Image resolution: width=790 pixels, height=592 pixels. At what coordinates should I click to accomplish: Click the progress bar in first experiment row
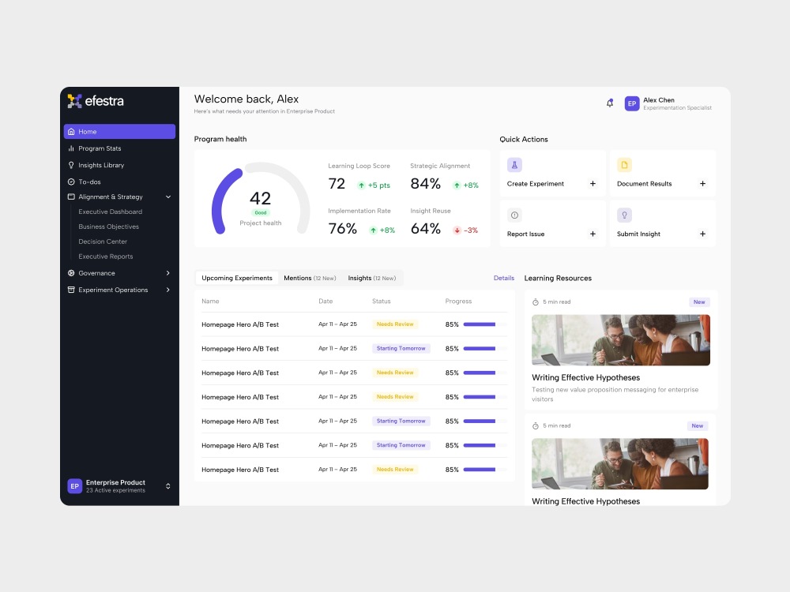485,324
